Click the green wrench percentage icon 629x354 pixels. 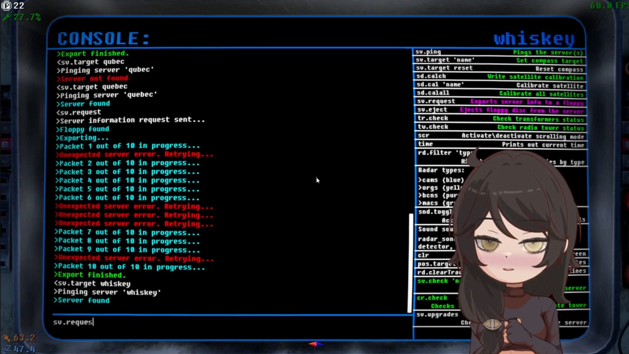coord(6,17)
